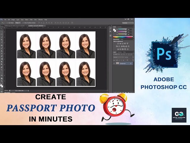190x143 pixels.
Task: Toggle lock position in Layers panel
Action: tap(121, 60)
